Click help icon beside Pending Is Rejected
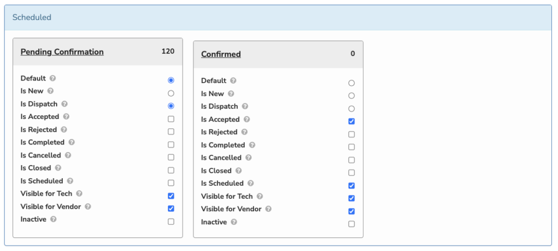The image size is (558, 251). click(64, 130)
